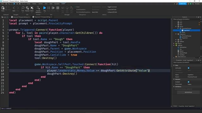This screenshot has height=113, width=202.
Task: Expand the SellPart node arrow
Action: click(176, 42)
